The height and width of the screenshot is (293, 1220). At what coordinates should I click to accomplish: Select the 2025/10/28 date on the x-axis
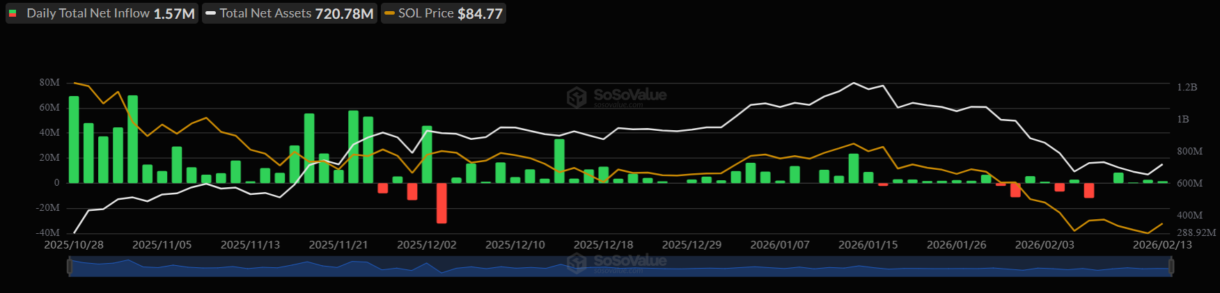74,245
